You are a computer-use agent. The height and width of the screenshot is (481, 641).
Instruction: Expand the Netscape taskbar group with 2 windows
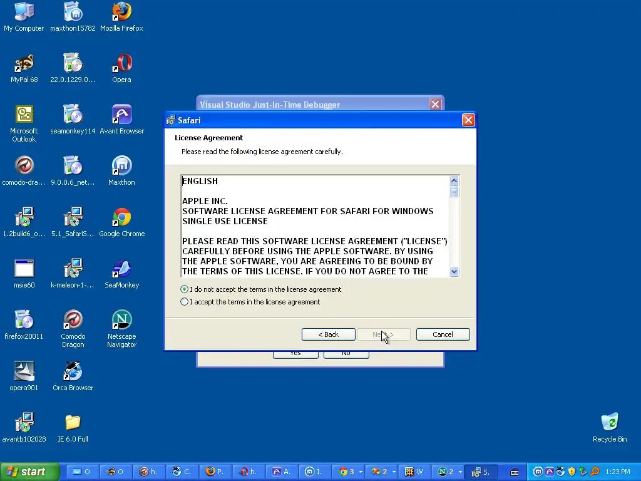pyautogui.click(x=460, y=472)
